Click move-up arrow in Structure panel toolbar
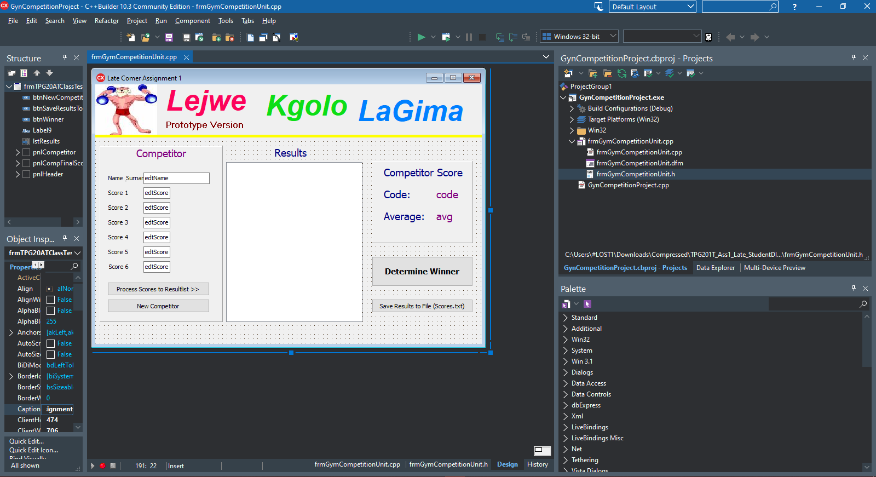876x477 pixels. [x=37, y=73]
